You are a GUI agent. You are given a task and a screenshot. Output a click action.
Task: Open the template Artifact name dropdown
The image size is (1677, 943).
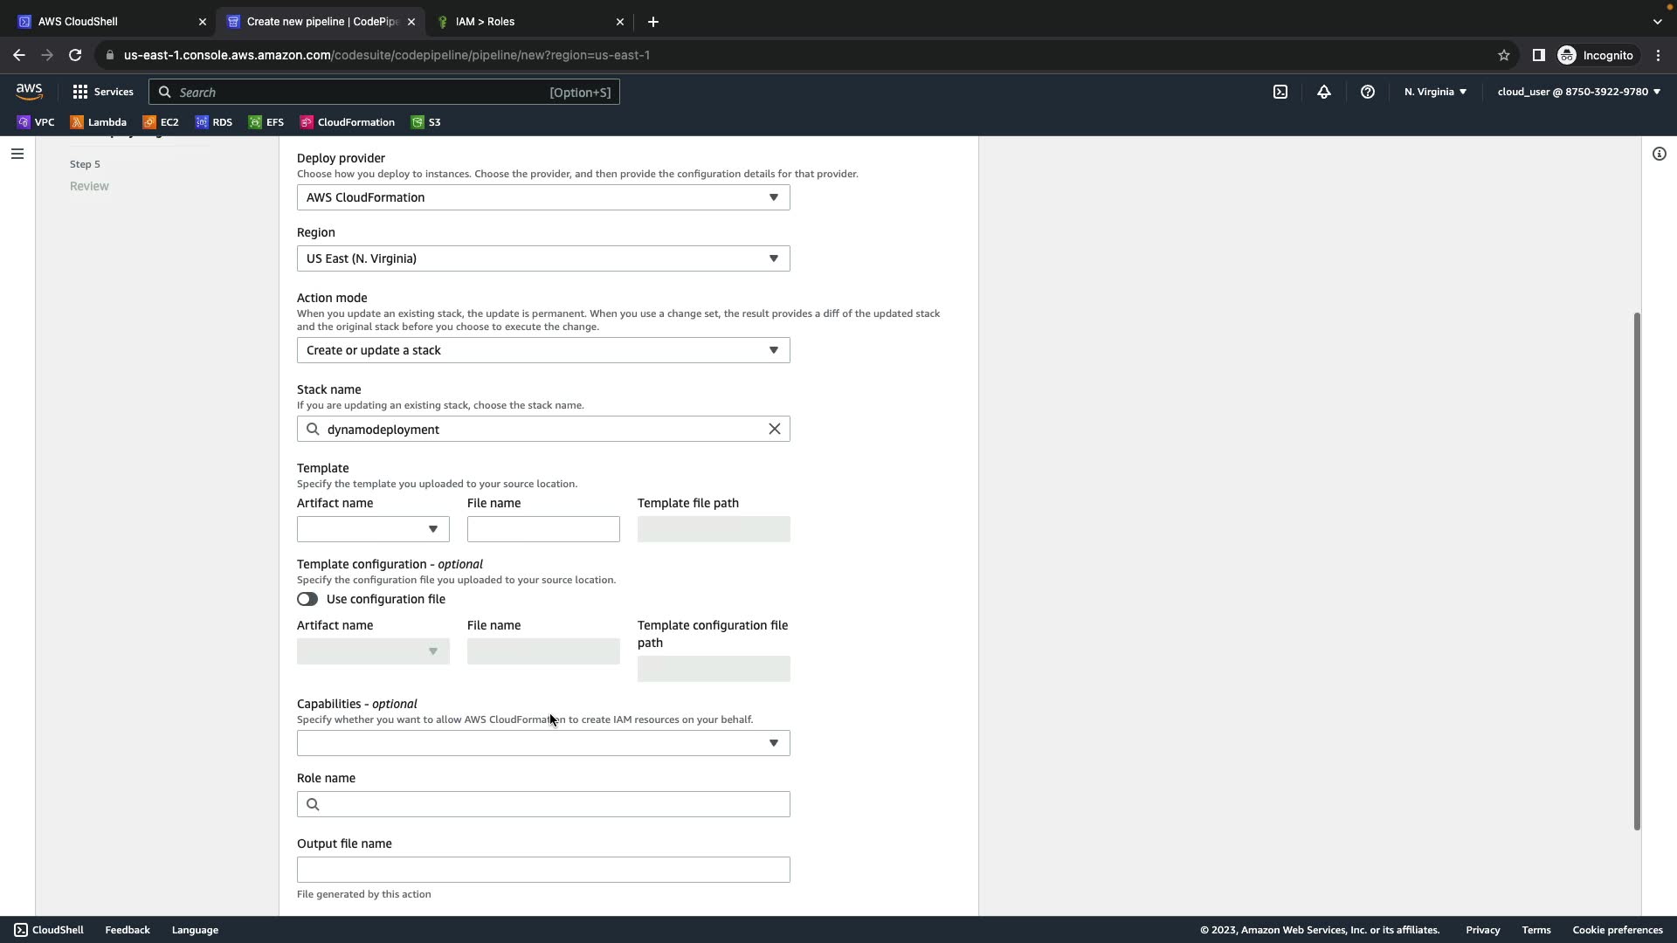373,529
